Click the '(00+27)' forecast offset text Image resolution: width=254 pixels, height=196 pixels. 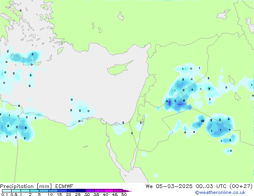click(241, 186)
